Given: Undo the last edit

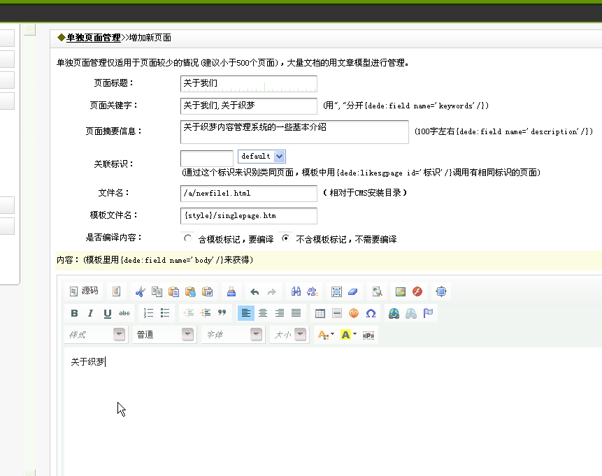Looking at the screenshot, I should click(255, 291).
